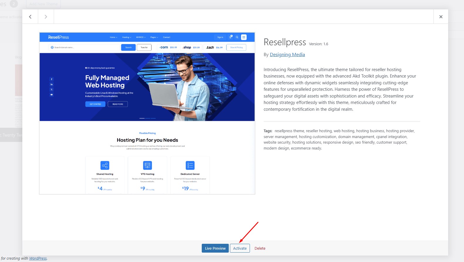Click the shopping cart icon in preview header
464x262 pixels.
[x=231, y=37]
